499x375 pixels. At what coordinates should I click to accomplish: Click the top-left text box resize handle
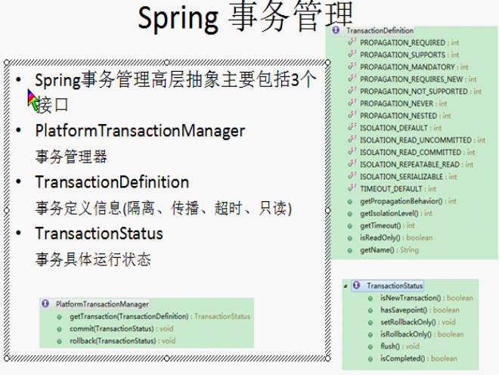pyautogui.click(x=7, y=63)
